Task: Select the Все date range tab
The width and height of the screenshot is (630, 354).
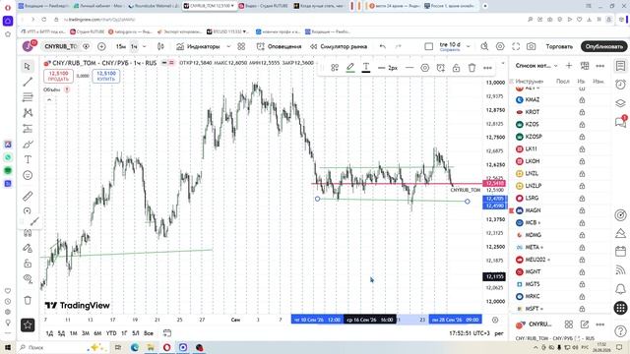Action: (149, 333)
